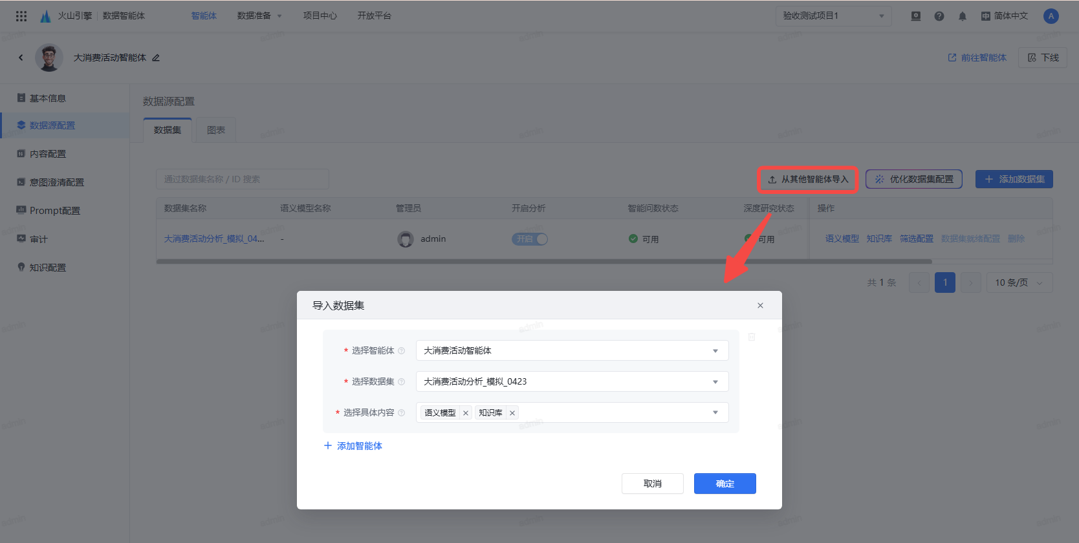Switch to the 图表 tab
Screen dimensions: 1079x543
[216, 130]
